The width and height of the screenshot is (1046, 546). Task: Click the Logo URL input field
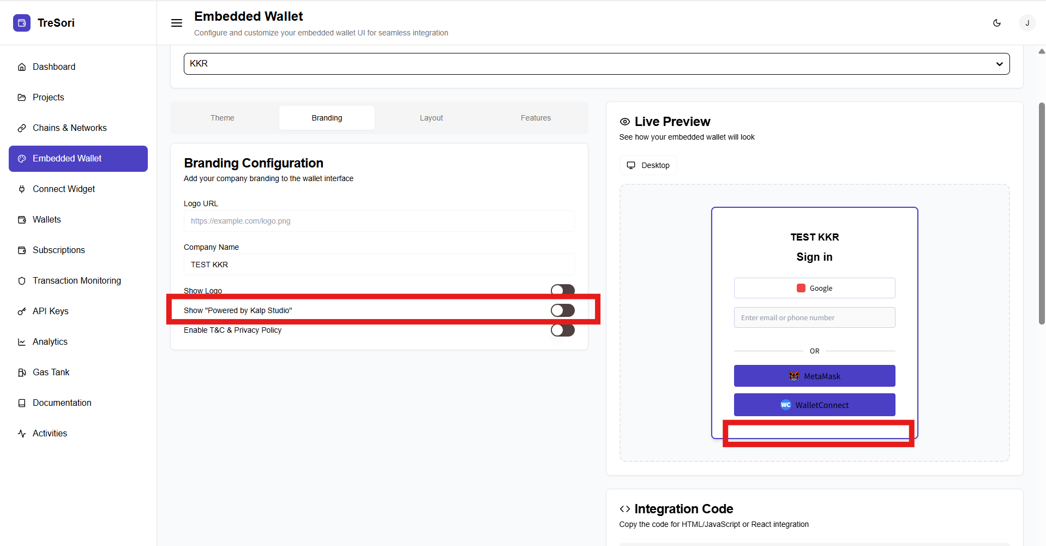(x=378, y=221)
